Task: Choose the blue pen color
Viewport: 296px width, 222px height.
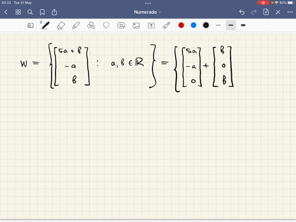Action: [194, 25]
